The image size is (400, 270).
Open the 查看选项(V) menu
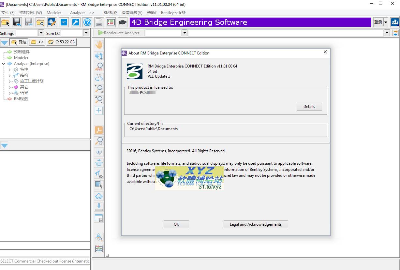point(132,13)
